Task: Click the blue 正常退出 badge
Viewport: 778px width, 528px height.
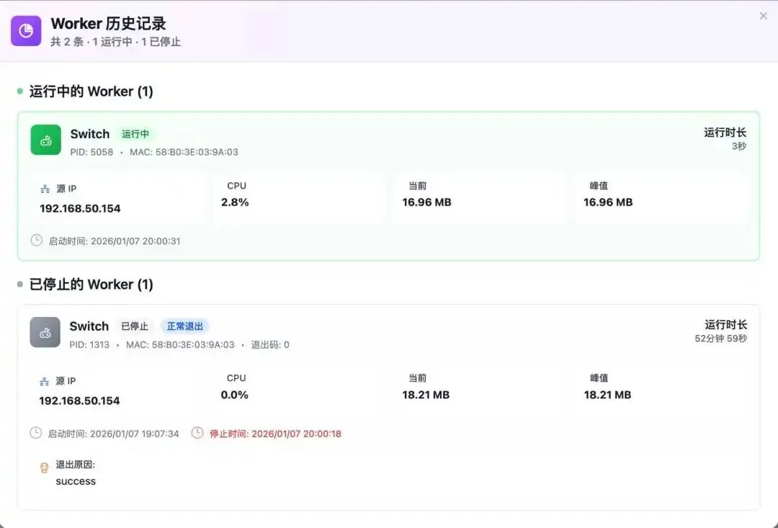Action: pyautogui.click(x=185, y=326)
